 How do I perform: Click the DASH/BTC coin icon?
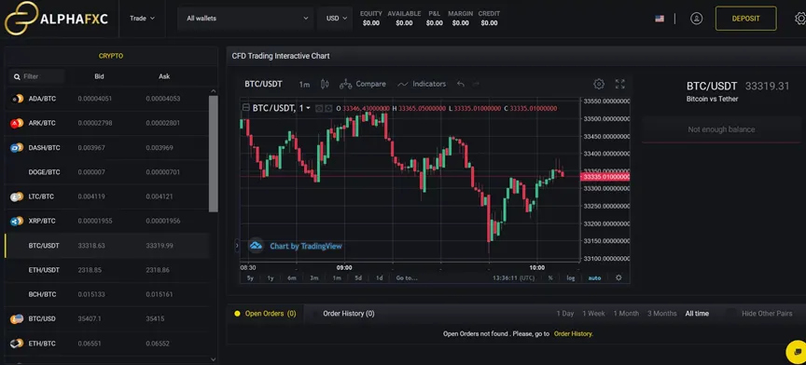[x=17, y=148]
